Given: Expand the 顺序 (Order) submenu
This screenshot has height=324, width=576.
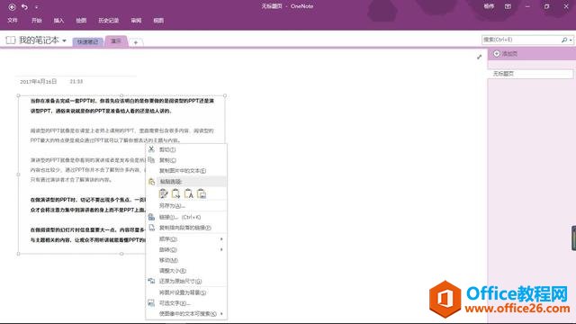Looking at the screenshot, I should click(x=186, y=239).
